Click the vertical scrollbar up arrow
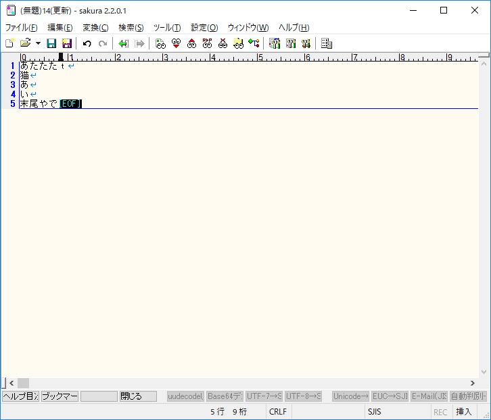The height and width of the screenshot is (420, 491). click(484, 64)
